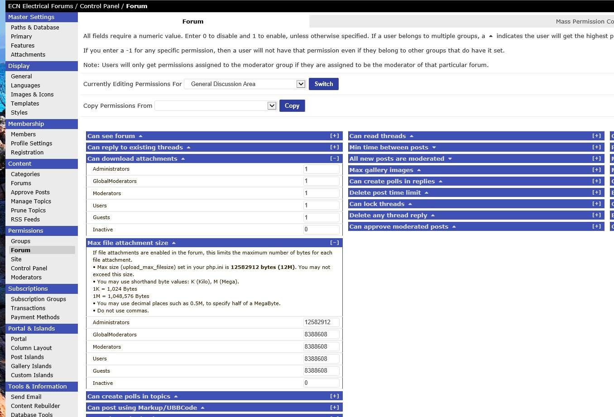Collapse the Can download attachments section
This screenshot has width=614, height=417.
[334, 158]
